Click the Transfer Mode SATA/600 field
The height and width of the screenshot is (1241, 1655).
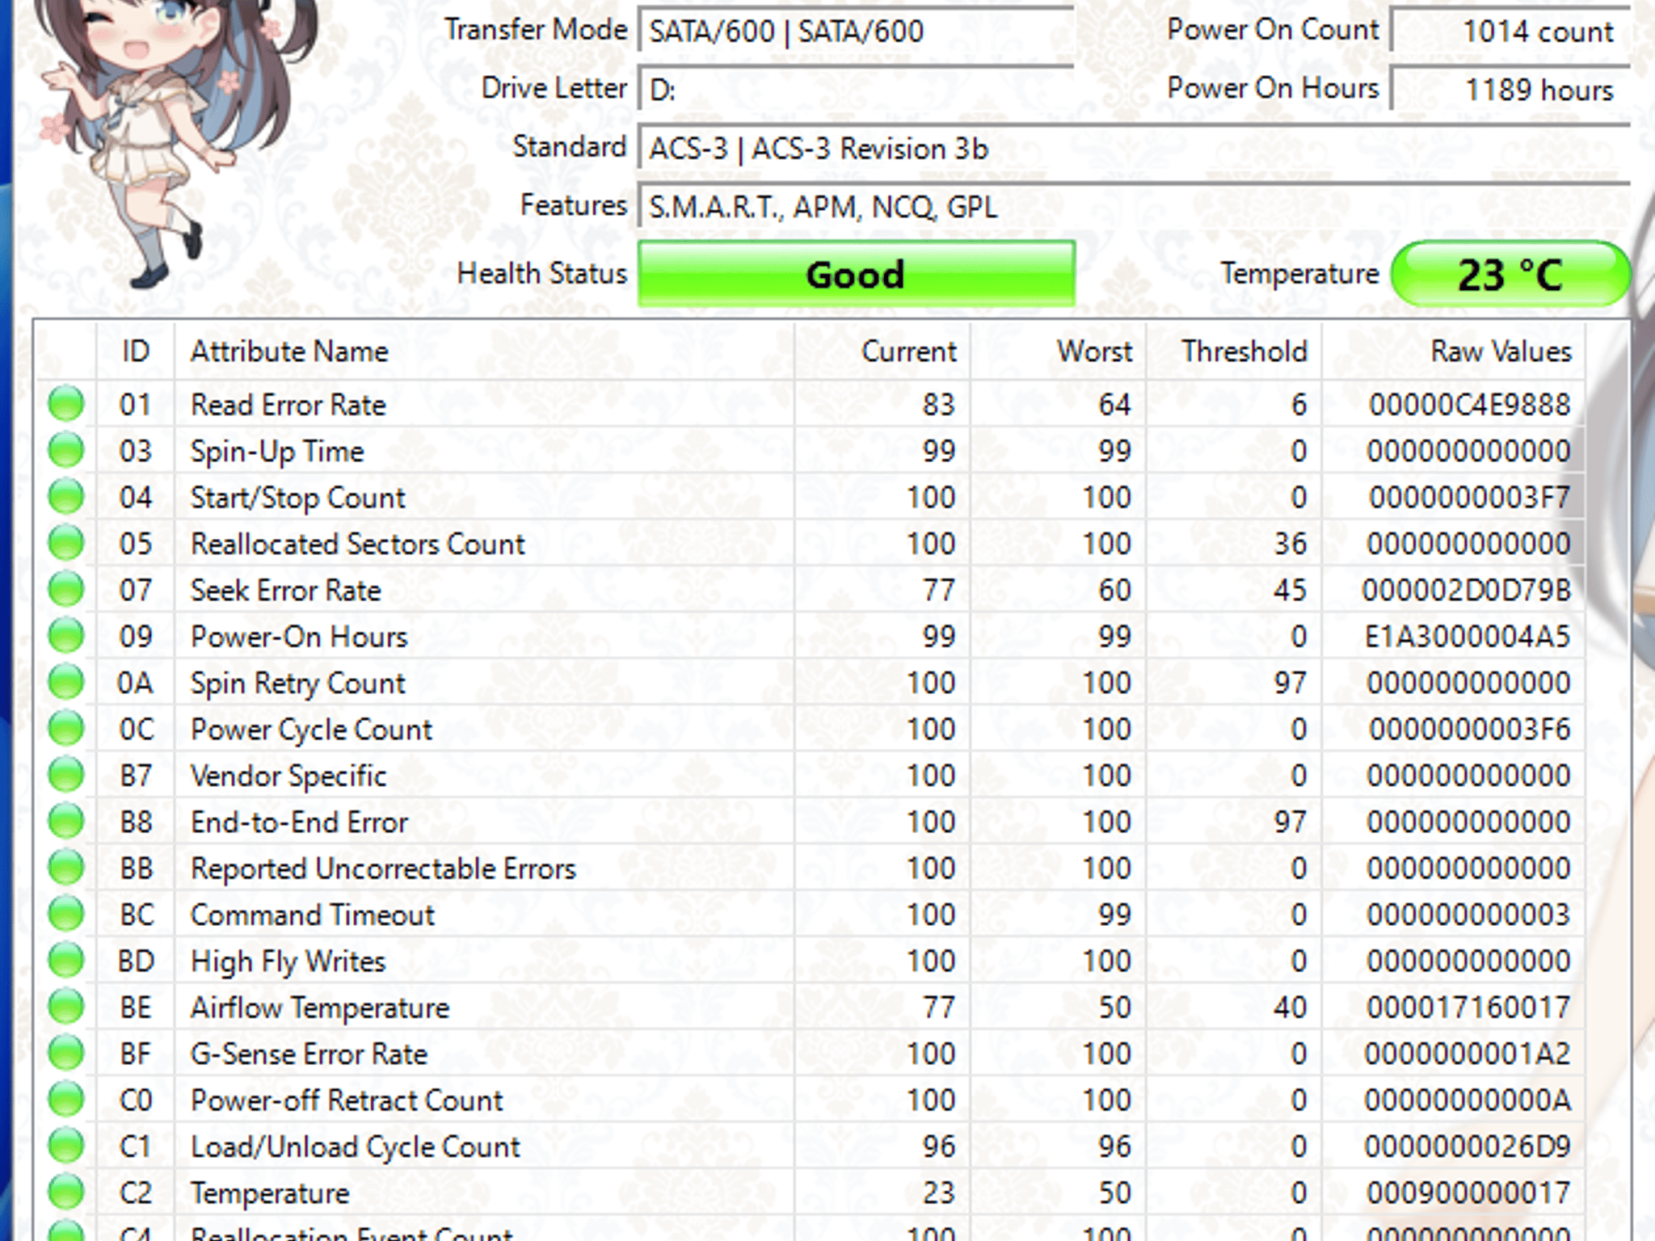857,32
